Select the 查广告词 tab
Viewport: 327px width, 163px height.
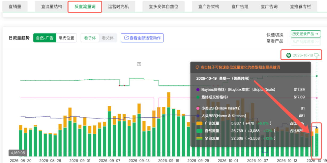(x=269, y=7)
